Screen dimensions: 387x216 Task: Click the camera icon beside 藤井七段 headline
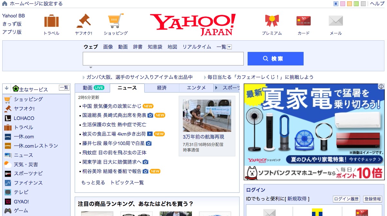tap(149, 143)
